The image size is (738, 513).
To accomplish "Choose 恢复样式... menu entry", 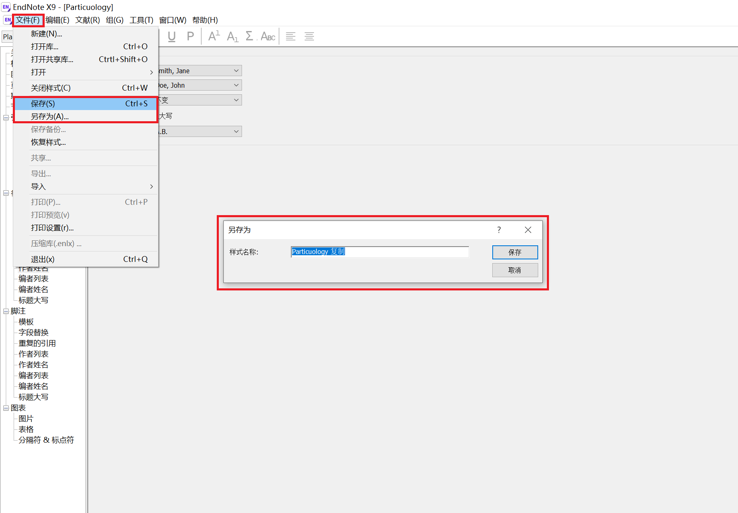I will point(86,142).
